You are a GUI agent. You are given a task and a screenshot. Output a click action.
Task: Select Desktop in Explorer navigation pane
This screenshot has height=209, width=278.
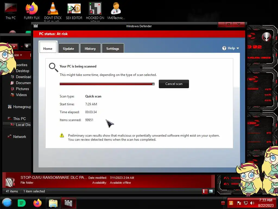pyautogui.click(x=22, y=71)
